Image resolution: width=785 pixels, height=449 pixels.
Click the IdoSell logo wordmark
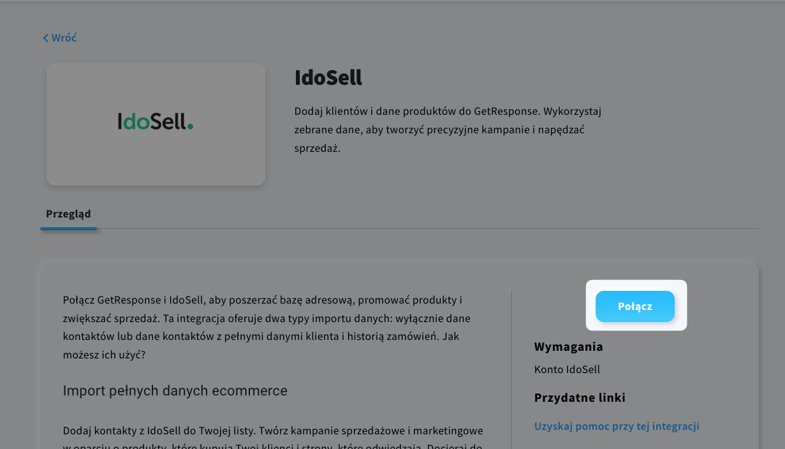(156, 121)
